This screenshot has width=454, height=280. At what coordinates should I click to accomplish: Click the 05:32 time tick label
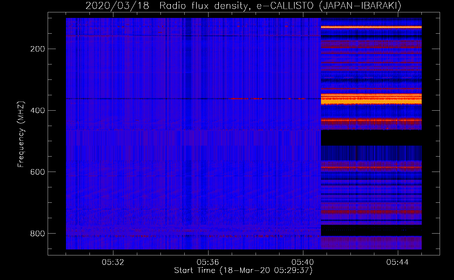coord(113,262)
